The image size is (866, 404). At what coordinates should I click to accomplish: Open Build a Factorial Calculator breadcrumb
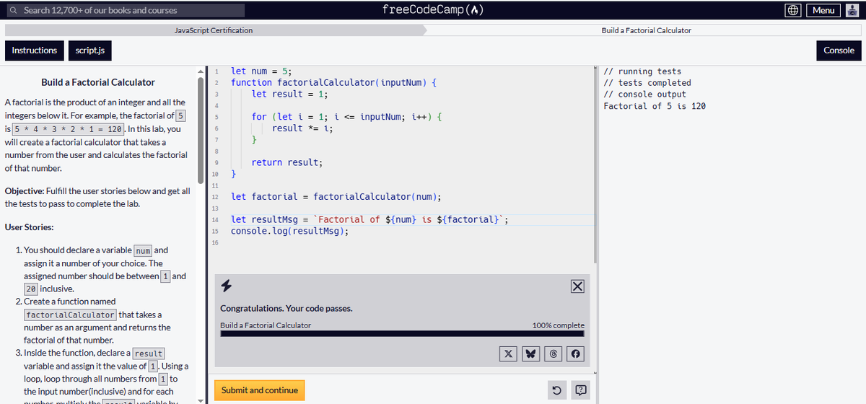[646, 30]
